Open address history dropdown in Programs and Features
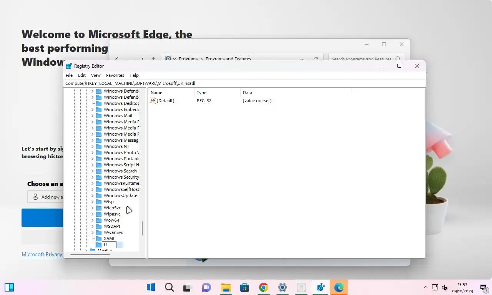The image size is (492, 295). [x=302, y=59]
